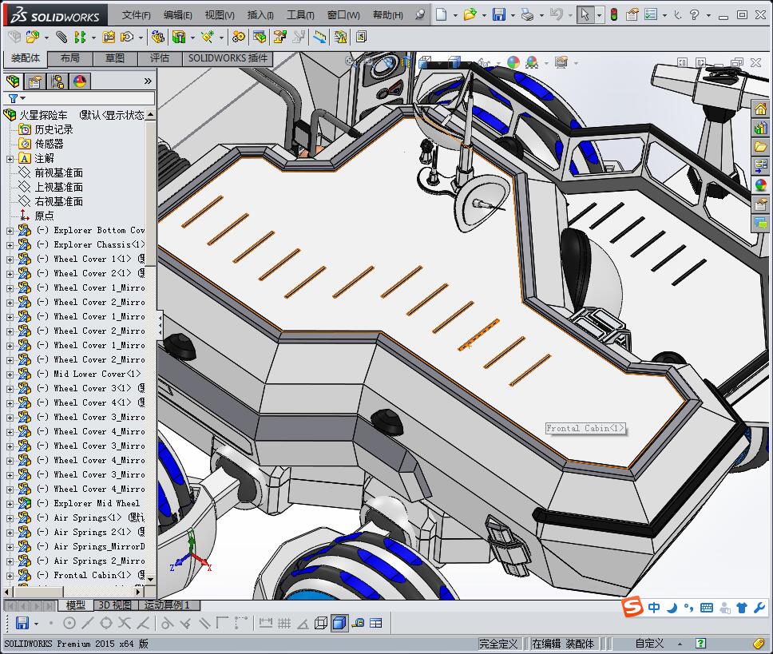This screenshot has height=654, width=773.
Task: Toggle the Sogou Chinese input mode indicator
Action: (x=654, y=608)
